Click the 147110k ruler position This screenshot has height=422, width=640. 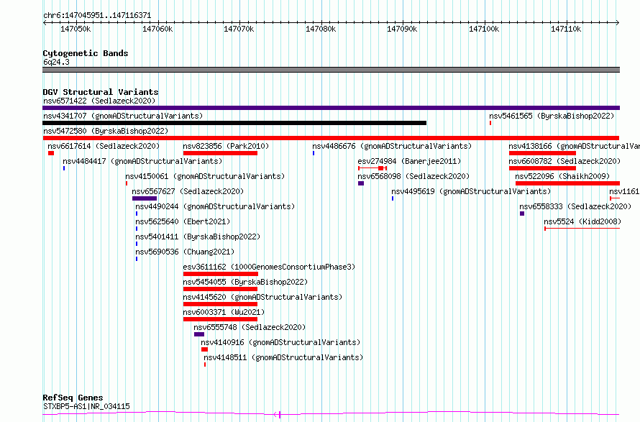(x=566, y=29)
